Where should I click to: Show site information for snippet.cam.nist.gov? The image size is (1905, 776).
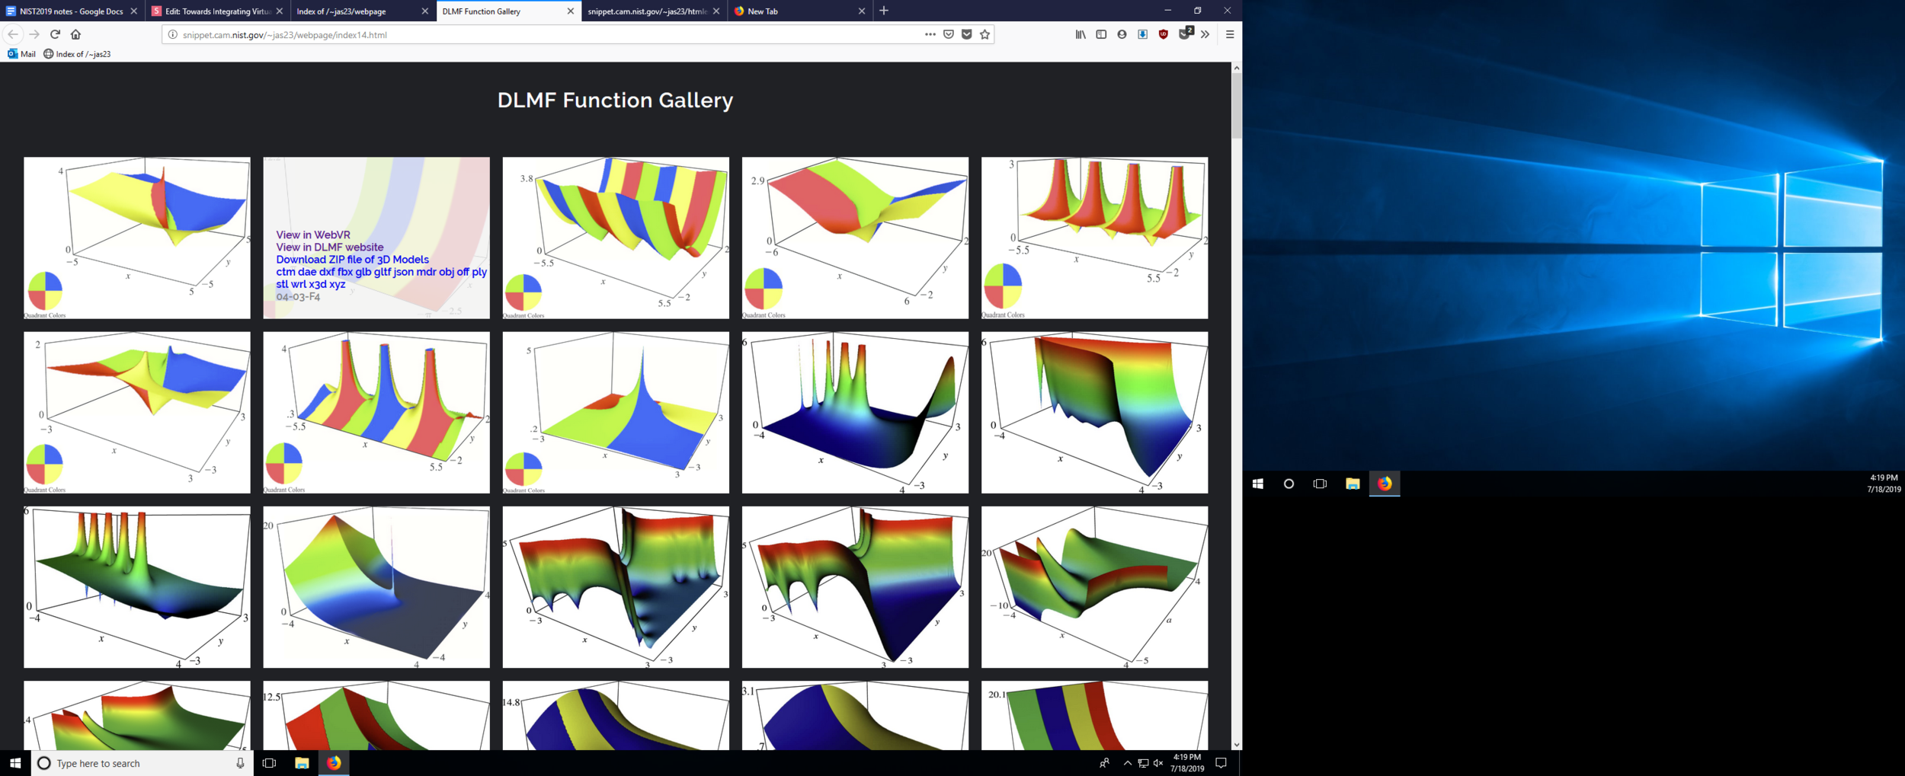coord(173,35)
